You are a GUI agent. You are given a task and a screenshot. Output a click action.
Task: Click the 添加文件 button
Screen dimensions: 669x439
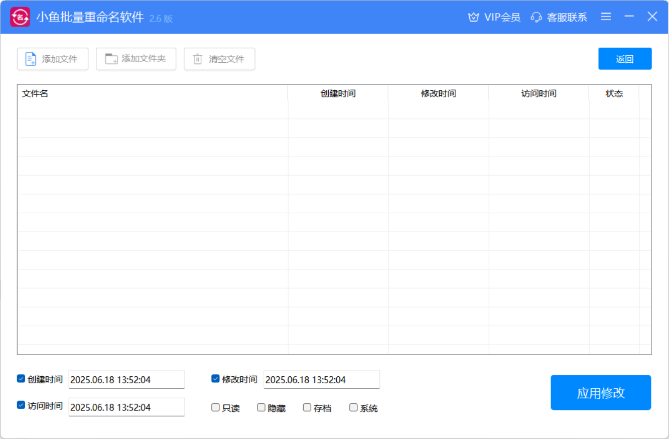click(x=53, y=59)
